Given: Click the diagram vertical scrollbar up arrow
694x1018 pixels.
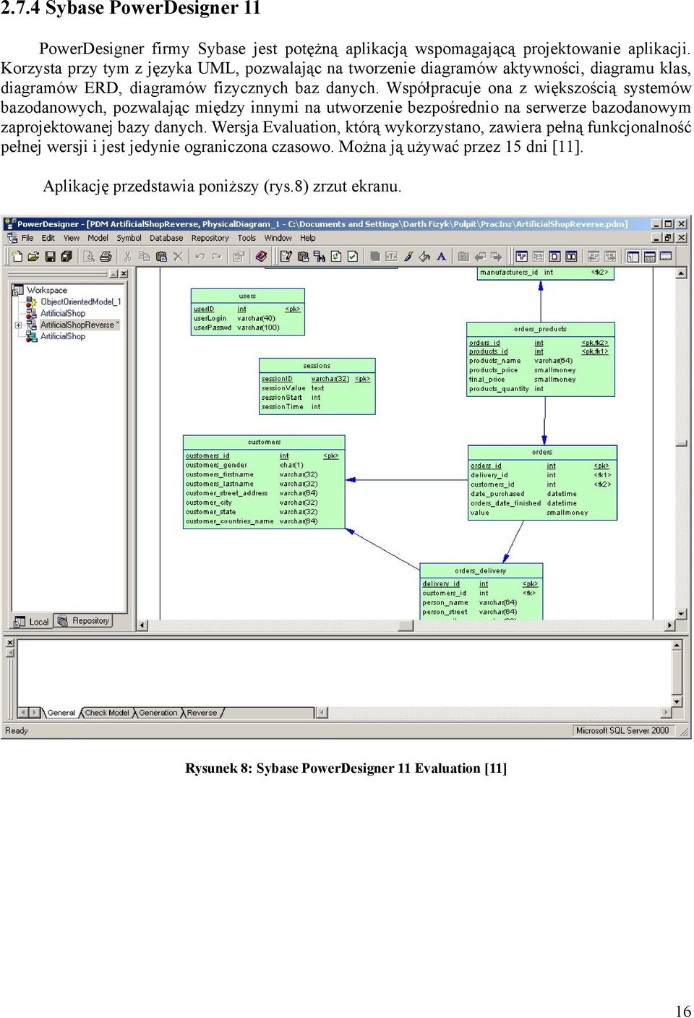Looking at the screenshot, I should [x=681, y=273].
